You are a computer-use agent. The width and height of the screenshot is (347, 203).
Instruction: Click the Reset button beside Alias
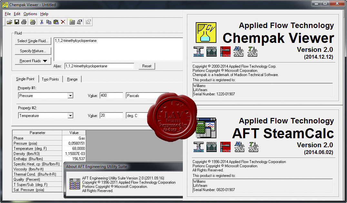click(147, 66)
